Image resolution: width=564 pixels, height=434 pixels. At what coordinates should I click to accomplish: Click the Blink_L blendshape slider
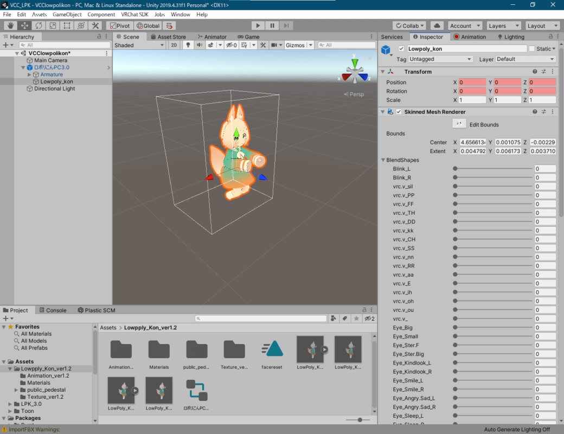coord(493,169)
